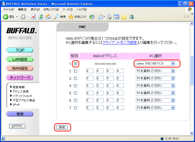Click the scrollbar up arrow
195x142 pixels.
(x=192, y=23)
